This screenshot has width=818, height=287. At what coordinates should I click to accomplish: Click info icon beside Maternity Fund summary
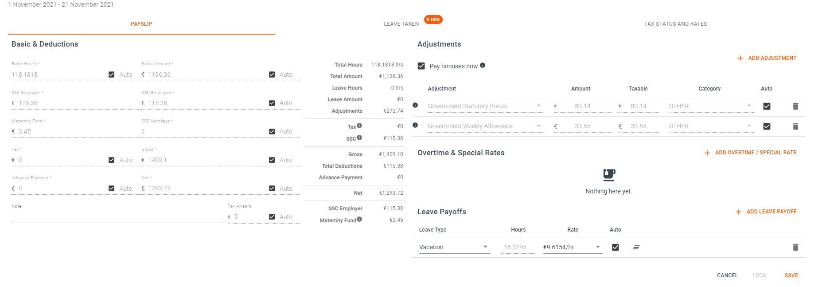pos(359,219)
